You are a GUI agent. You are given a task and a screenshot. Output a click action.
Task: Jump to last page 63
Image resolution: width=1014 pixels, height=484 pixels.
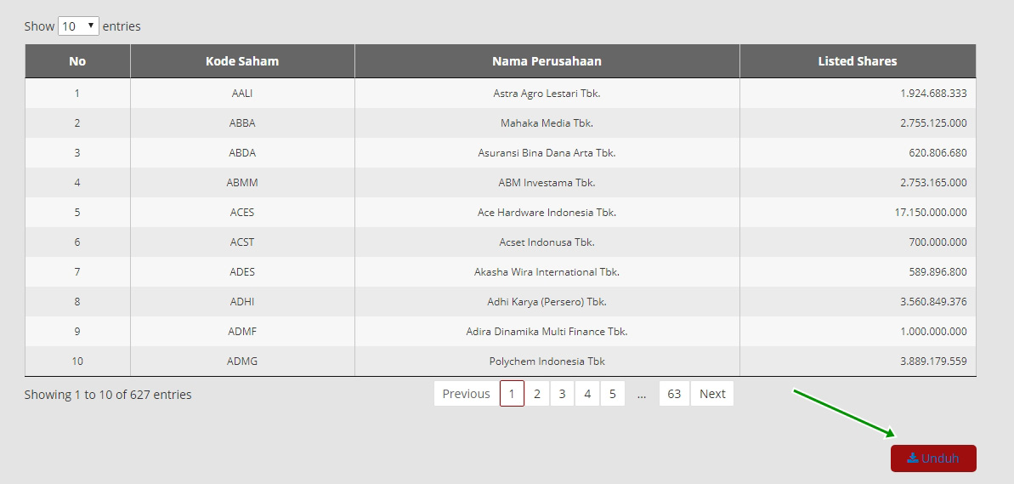[x=674, y=394]
